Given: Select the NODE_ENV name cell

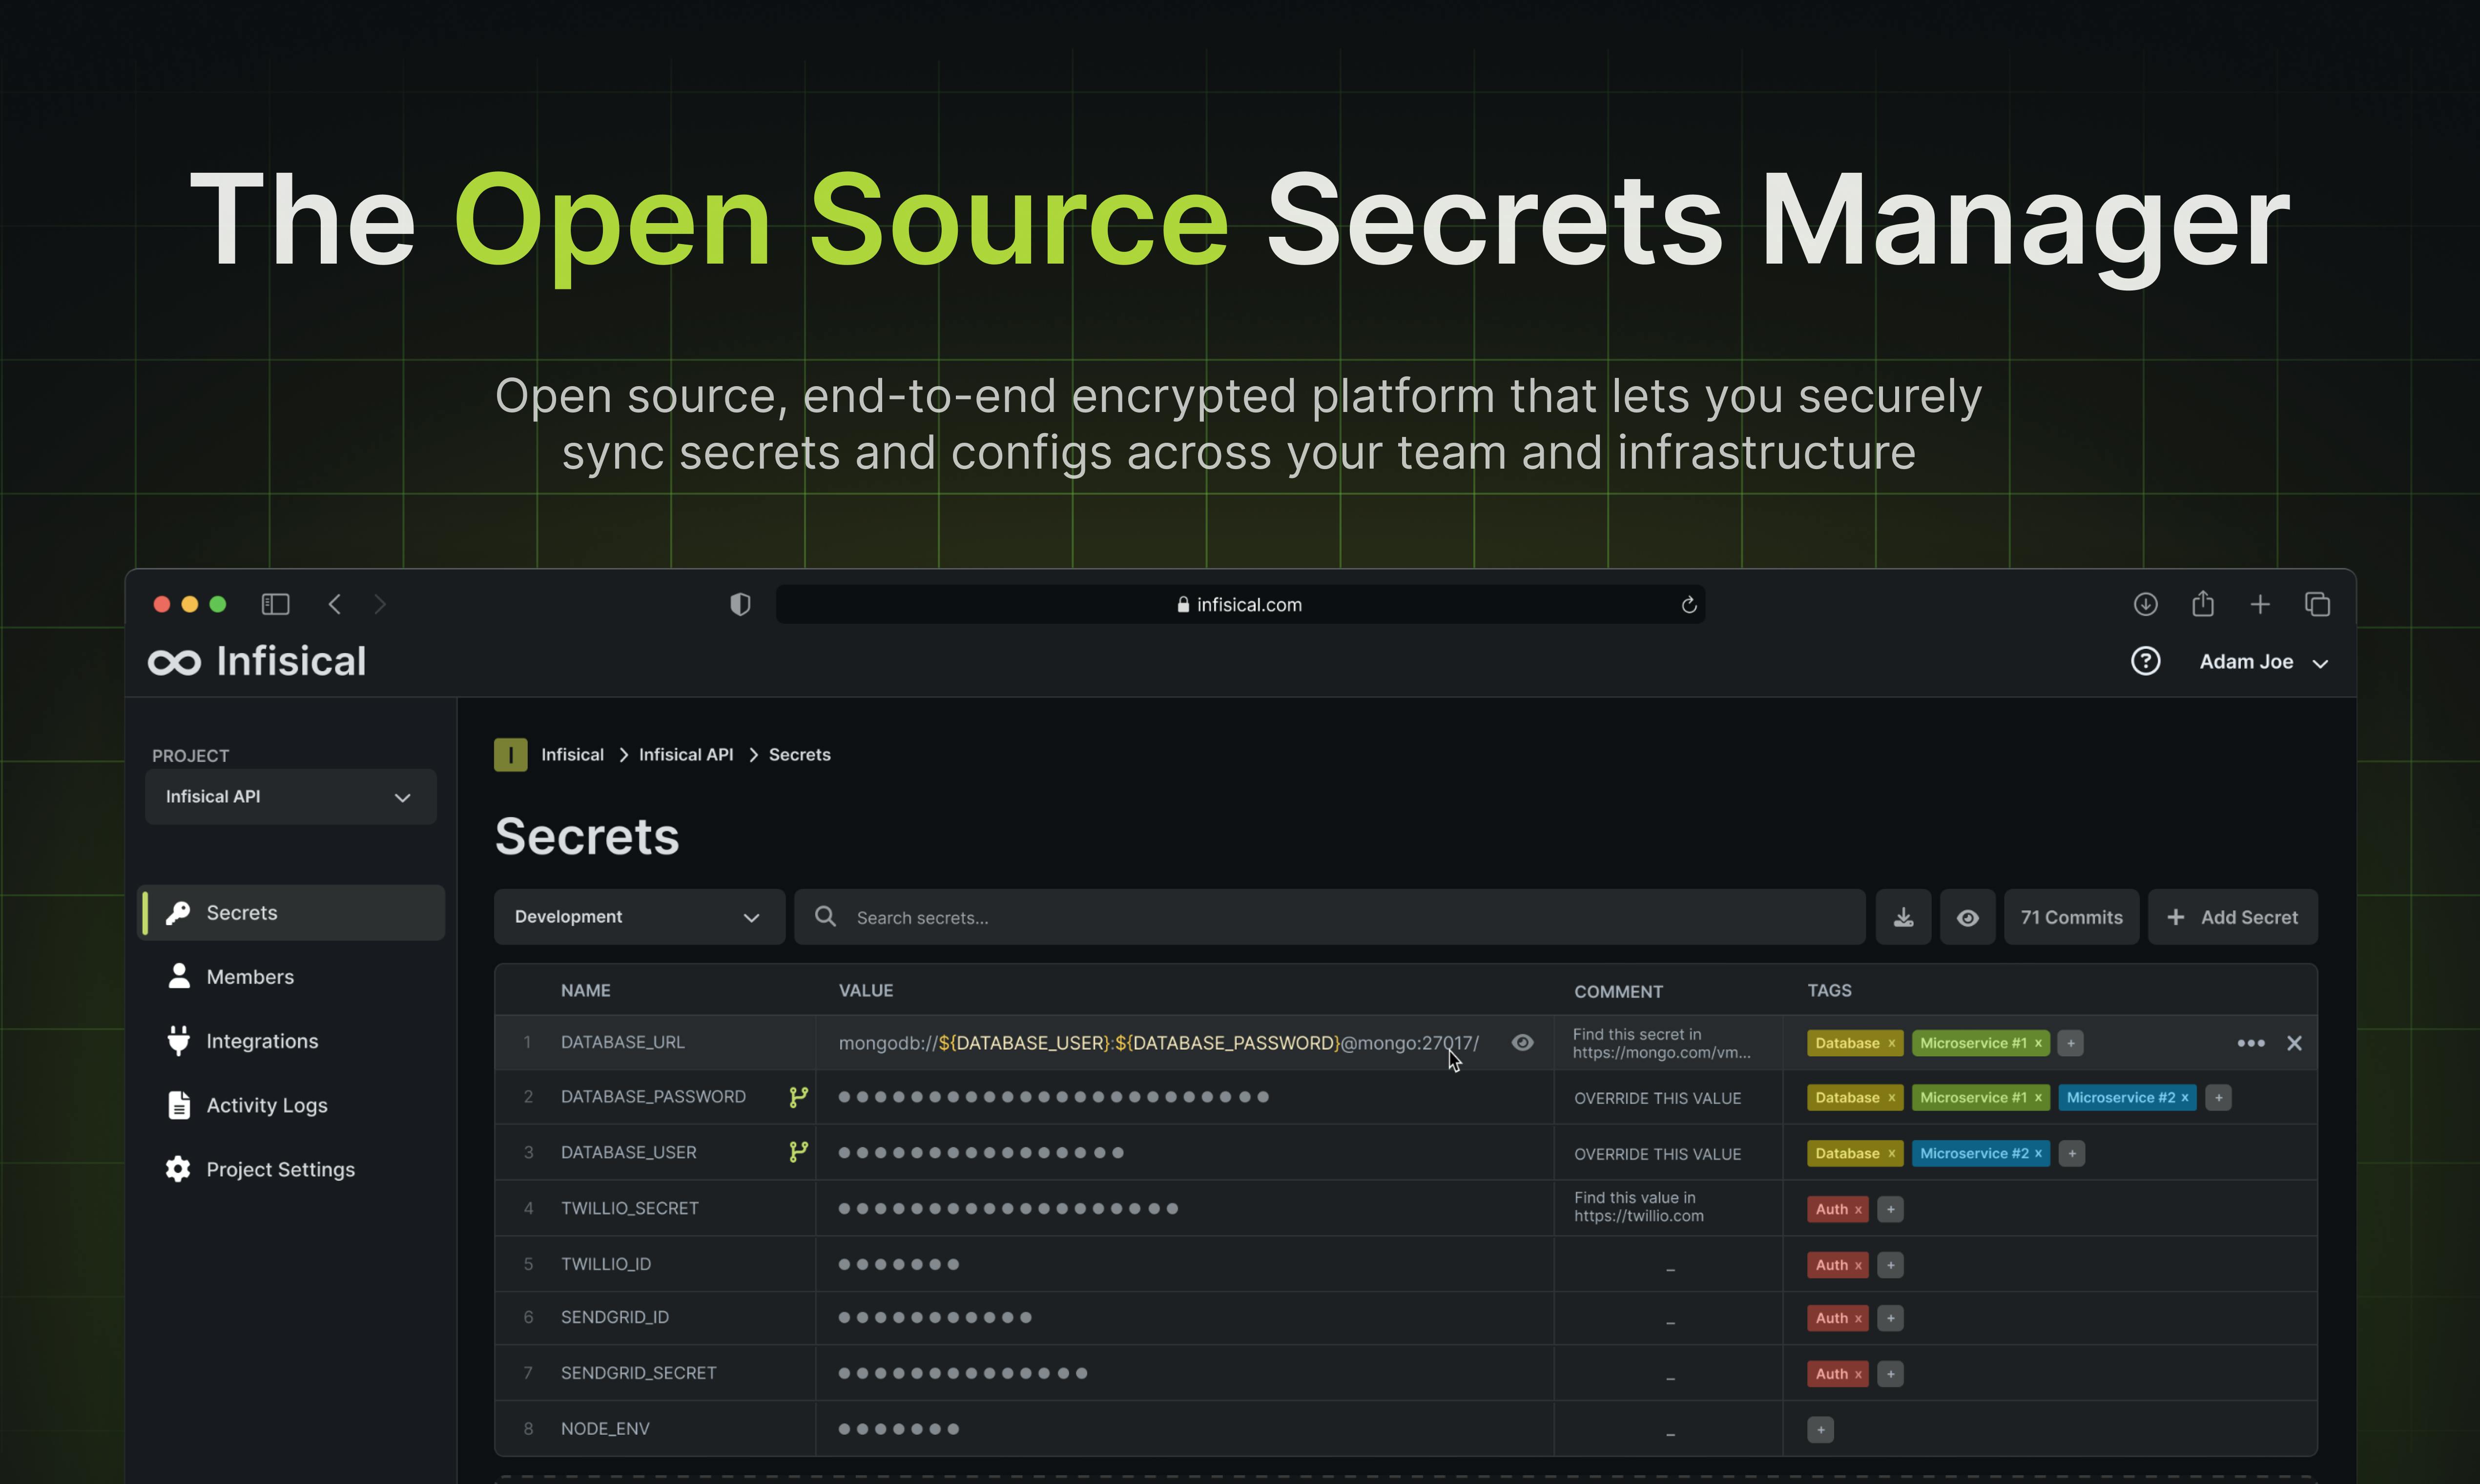Looking at the screenshot, I should [x=605, y=1428].
